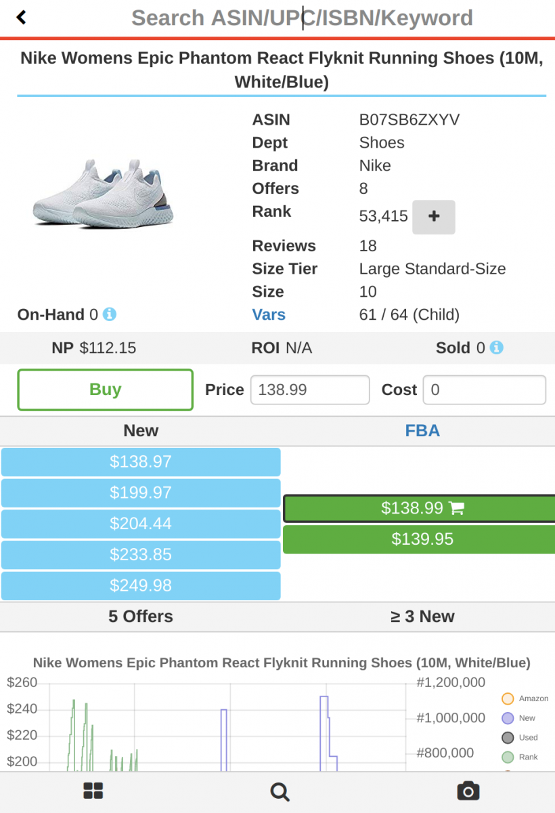Open the camera scan icon
The width and height of the screenshot is (555, 813).
click(x=468, y=791)
